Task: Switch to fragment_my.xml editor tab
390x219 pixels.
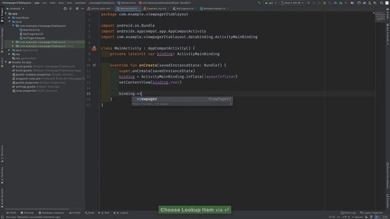Action: point(156,9)
